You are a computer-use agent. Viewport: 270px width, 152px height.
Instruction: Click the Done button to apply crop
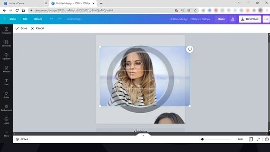[22, 28]
